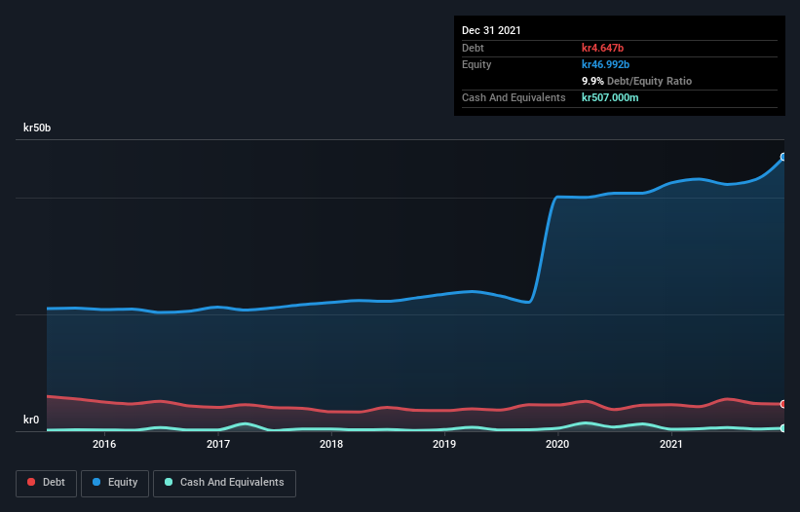Click the 2020 x-axis label
Image resolution: width=800 pixels, height=512 pixels.
[557, 444]
